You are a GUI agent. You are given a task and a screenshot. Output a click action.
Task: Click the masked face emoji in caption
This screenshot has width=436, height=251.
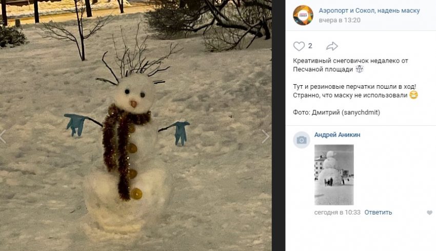tap(414, 95)
